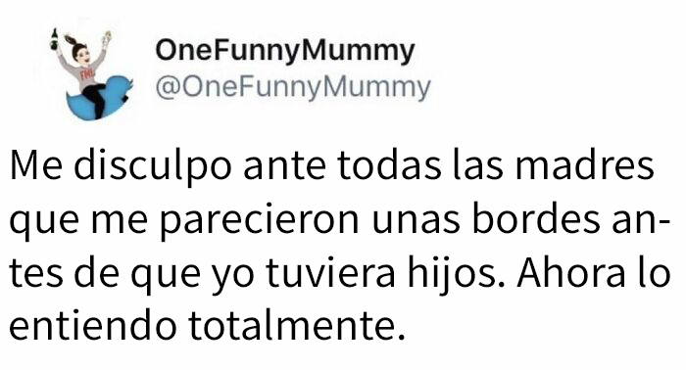The width and height of the screenshot is (686, 370).
Task: Click the blue Twitter bird in avatar
Action: click(99, 99)
